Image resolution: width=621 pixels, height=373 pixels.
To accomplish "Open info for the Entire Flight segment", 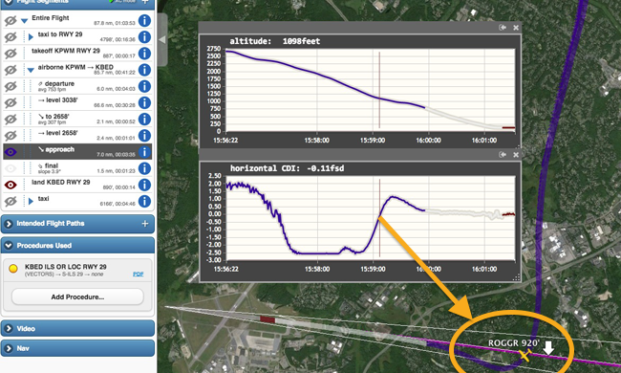I will pos(144,21).
